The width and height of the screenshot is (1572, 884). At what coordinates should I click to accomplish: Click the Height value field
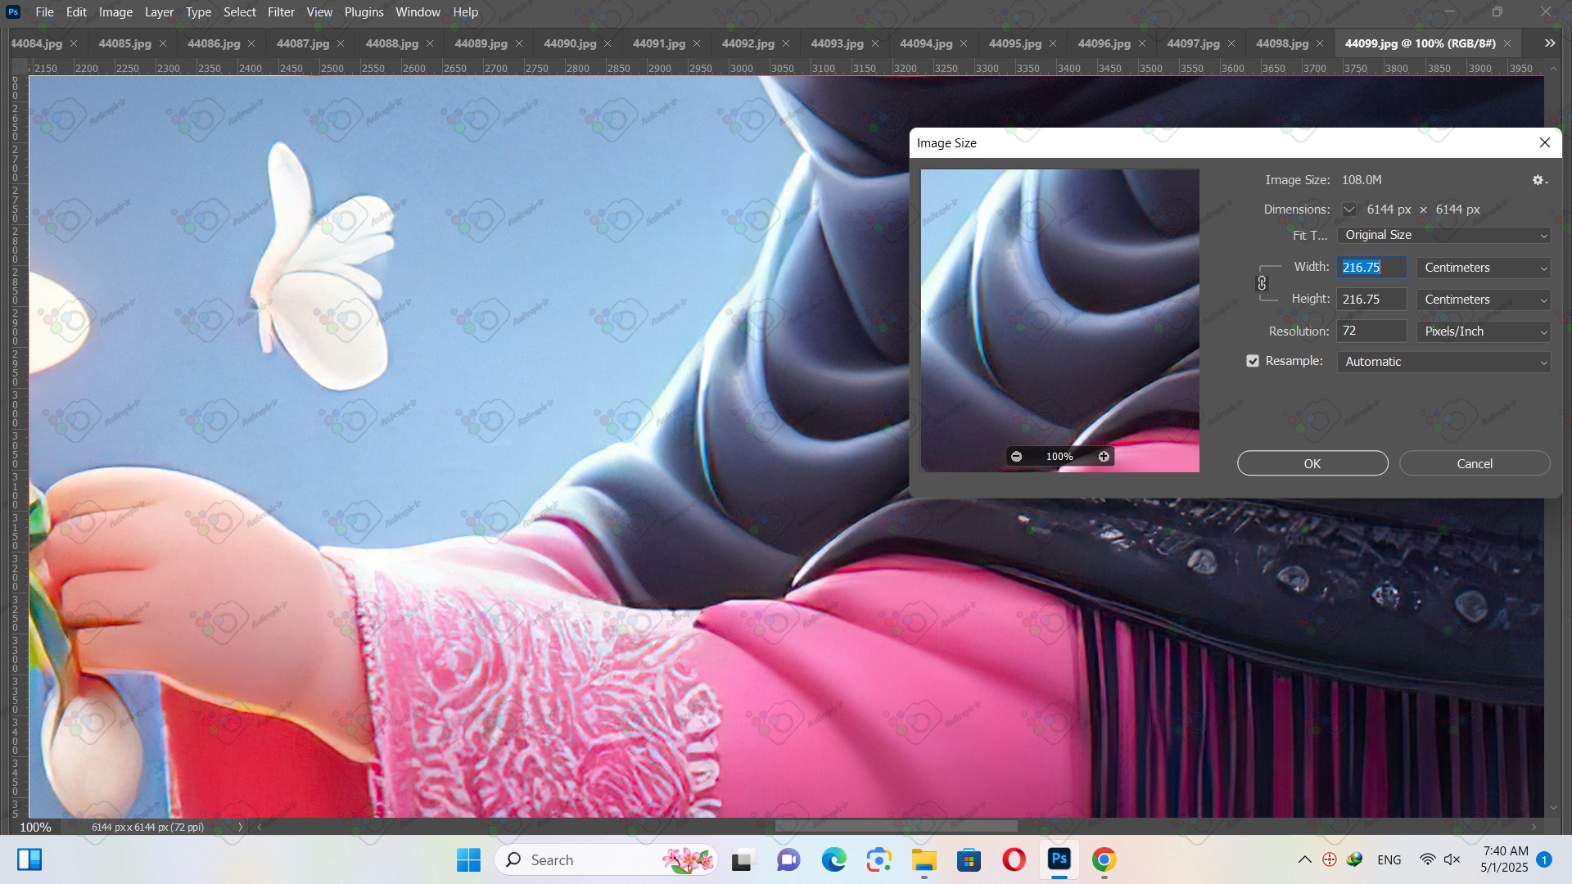tap(1372, 300)
